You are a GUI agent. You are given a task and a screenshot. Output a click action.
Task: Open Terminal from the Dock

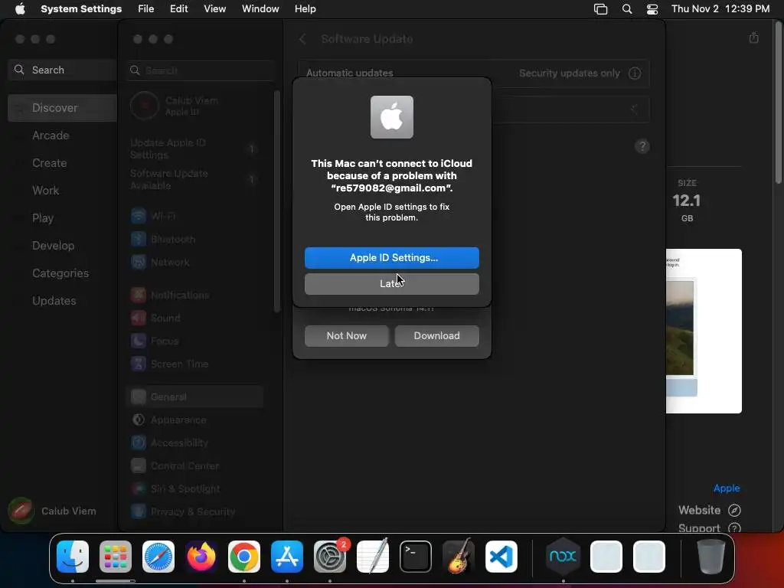point(416,557)
